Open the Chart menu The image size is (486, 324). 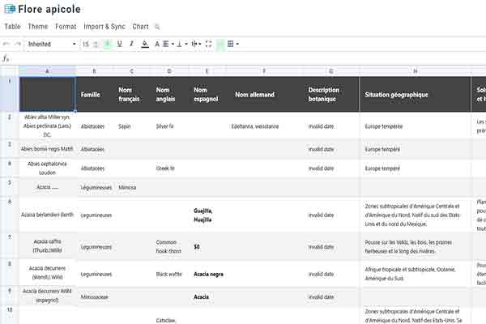140,27
